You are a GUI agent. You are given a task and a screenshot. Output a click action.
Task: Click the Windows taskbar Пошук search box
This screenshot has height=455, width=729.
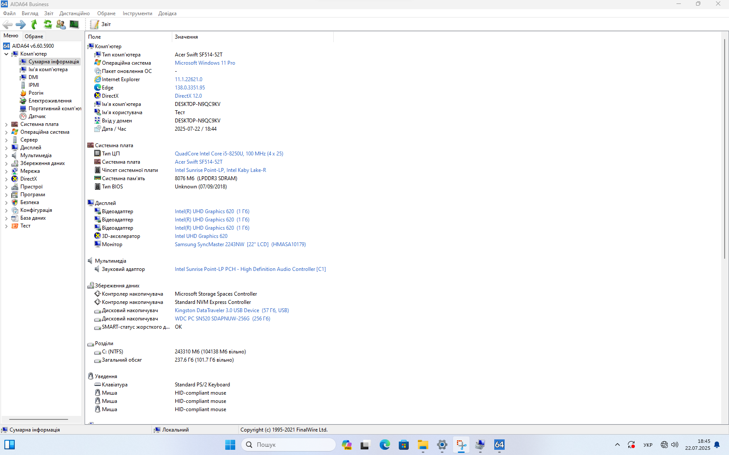point(289,445)
